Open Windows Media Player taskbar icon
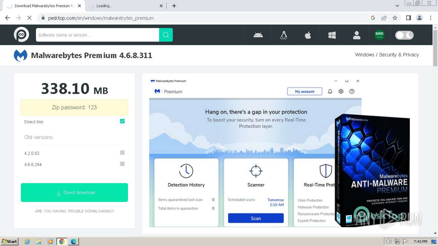 tap(50, 242)
